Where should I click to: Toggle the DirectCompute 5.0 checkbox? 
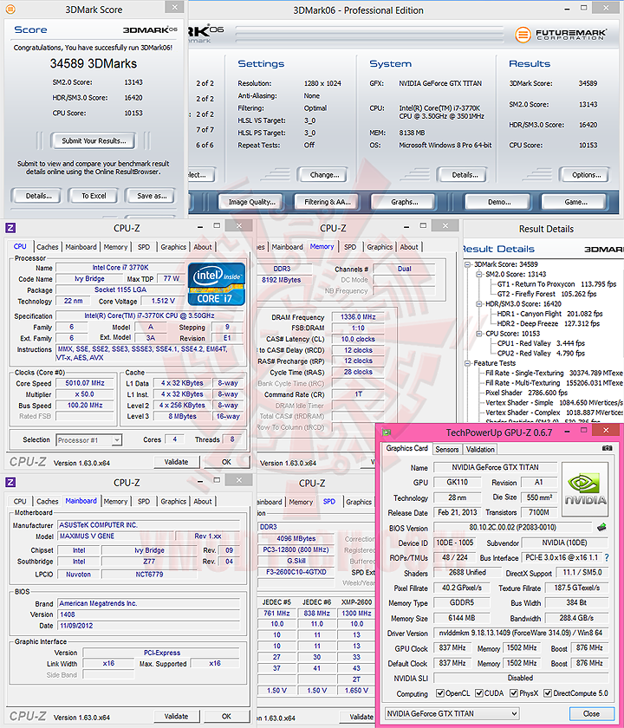(x=548, y=693)
